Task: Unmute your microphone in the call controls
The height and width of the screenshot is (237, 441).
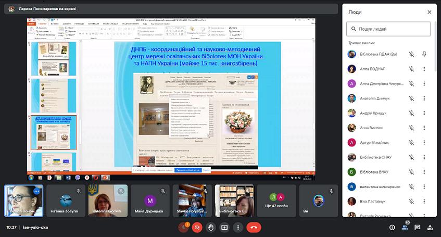Action: (183, 228)
